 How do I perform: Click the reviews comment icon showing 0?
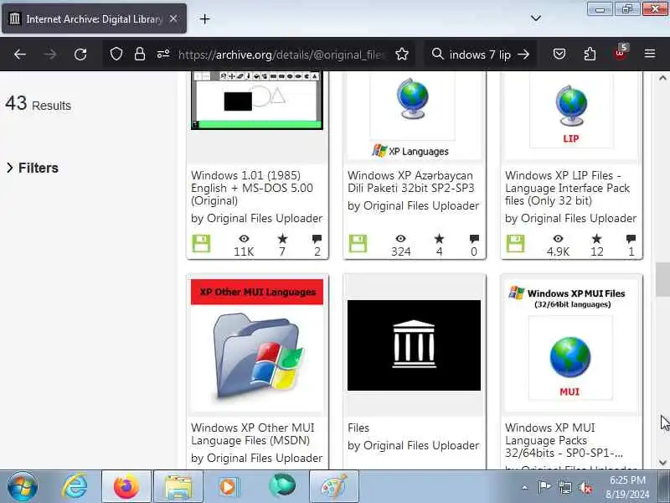pos(474,239)
